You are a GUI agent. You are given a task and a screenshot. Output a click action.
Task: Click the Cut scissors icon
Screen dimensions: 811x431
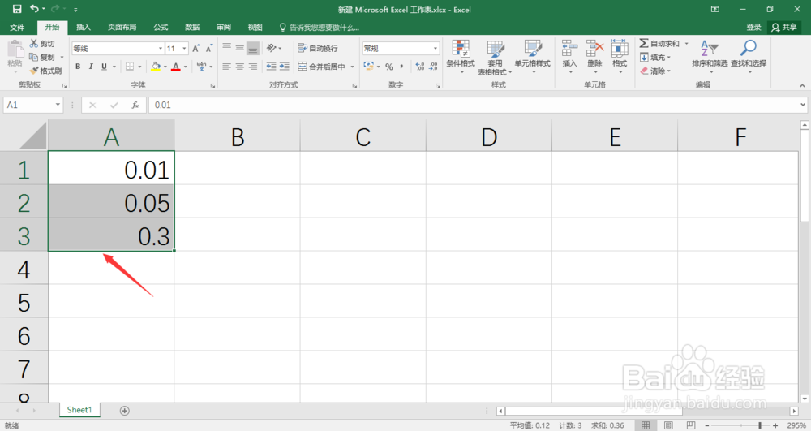(x=34, y=44)
